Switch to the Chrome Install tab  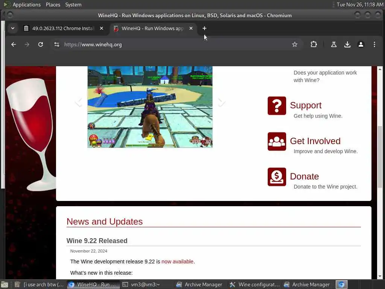click(63, 28)
